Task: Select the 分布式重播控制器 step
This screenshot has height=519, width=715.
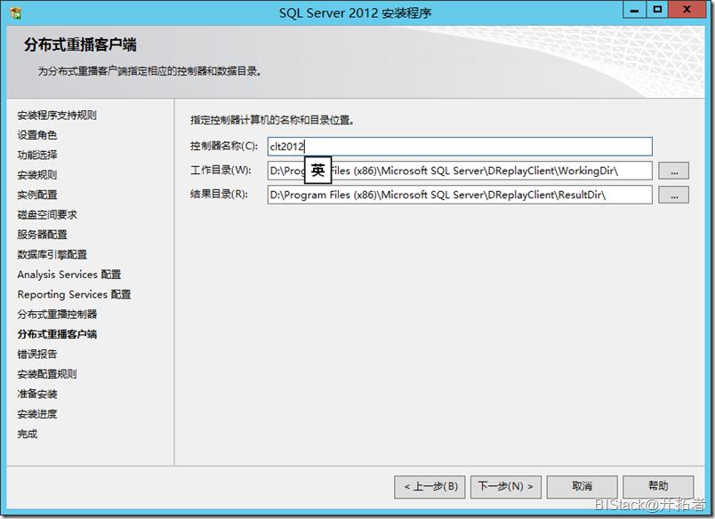Action: tap(58, 315)
